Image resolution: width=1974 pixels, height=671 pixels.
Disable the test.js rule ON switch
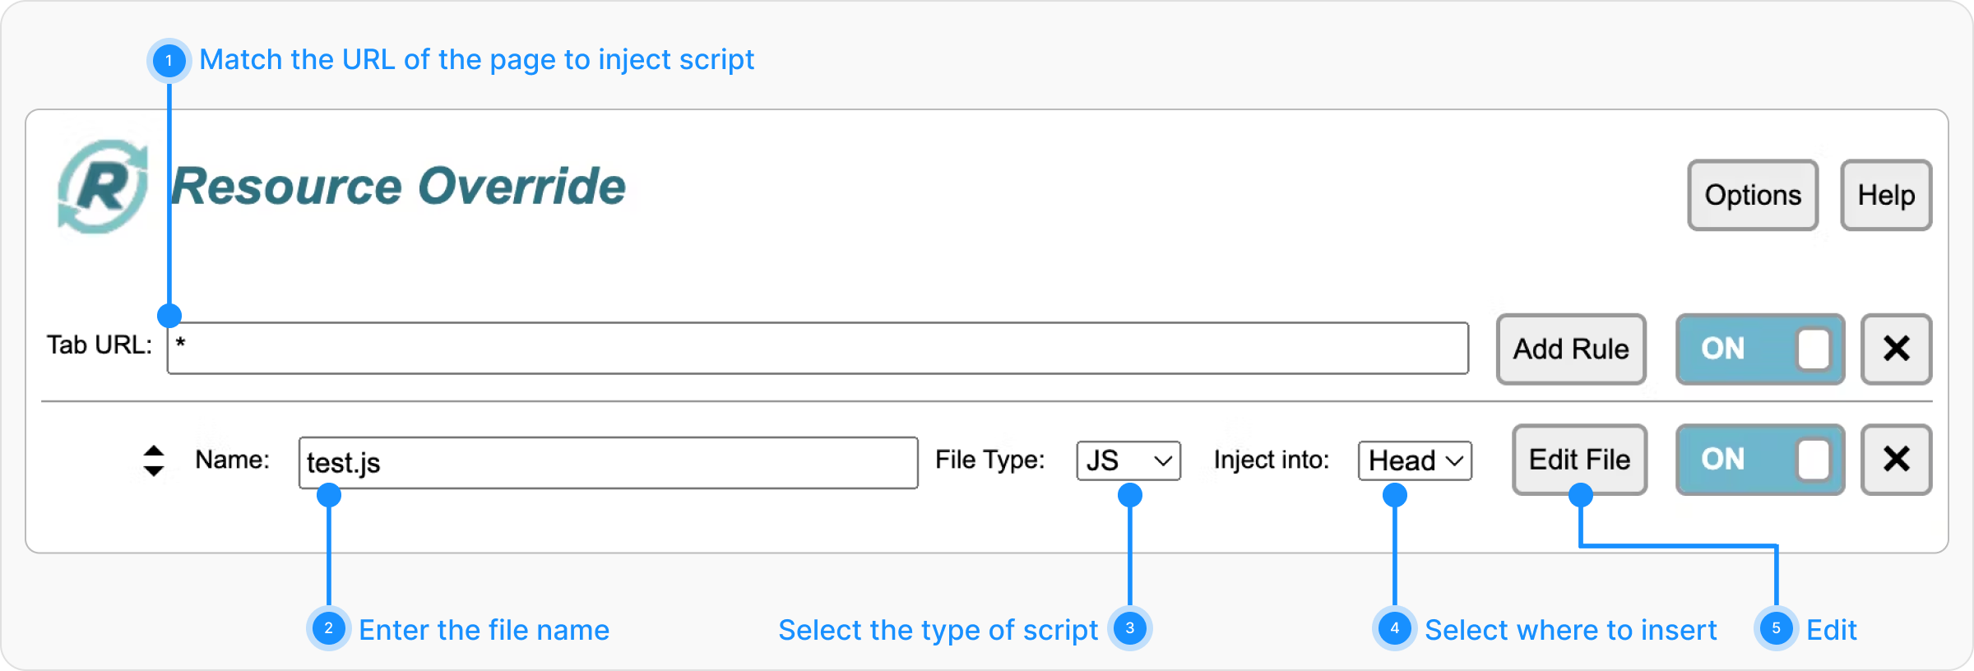click(1759, 459)
